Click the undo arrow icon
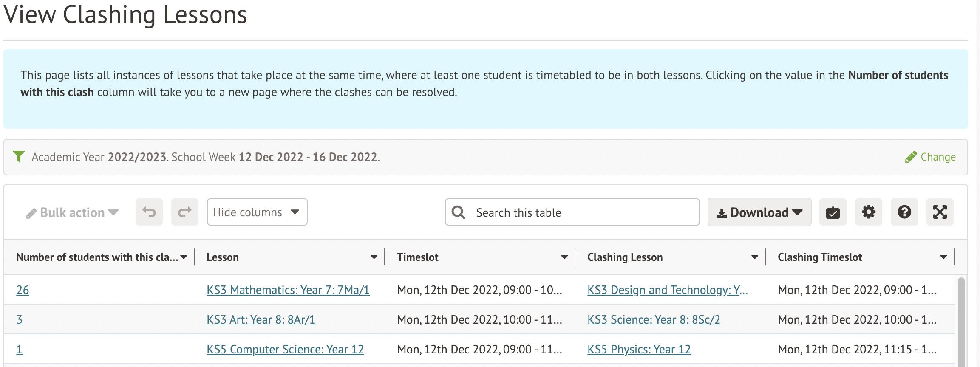This screenshot has height=367, width=980. [x=149, y=212]
